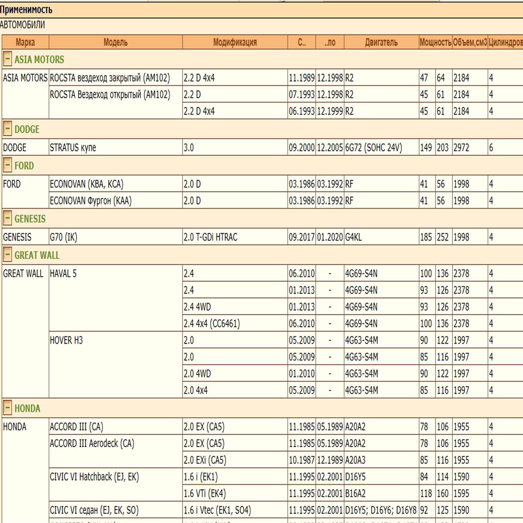Viewport: 523px width, 523px height.
Task: Select the GREAT WALL group title
Action: pos(37,255)
